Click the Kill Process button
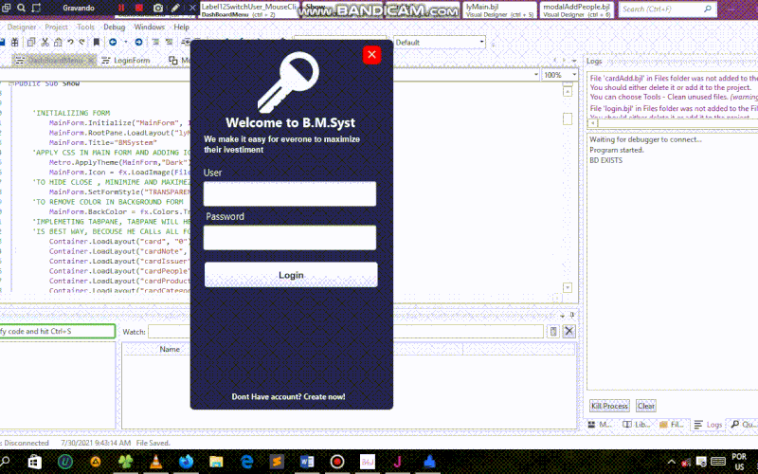 pyautogui.click(x=609, y=406)
